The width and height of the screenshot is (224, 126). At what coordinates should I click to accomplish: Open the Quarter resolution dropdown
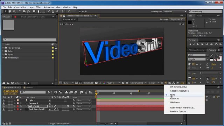pyautogui.click(x=113, y=83)
